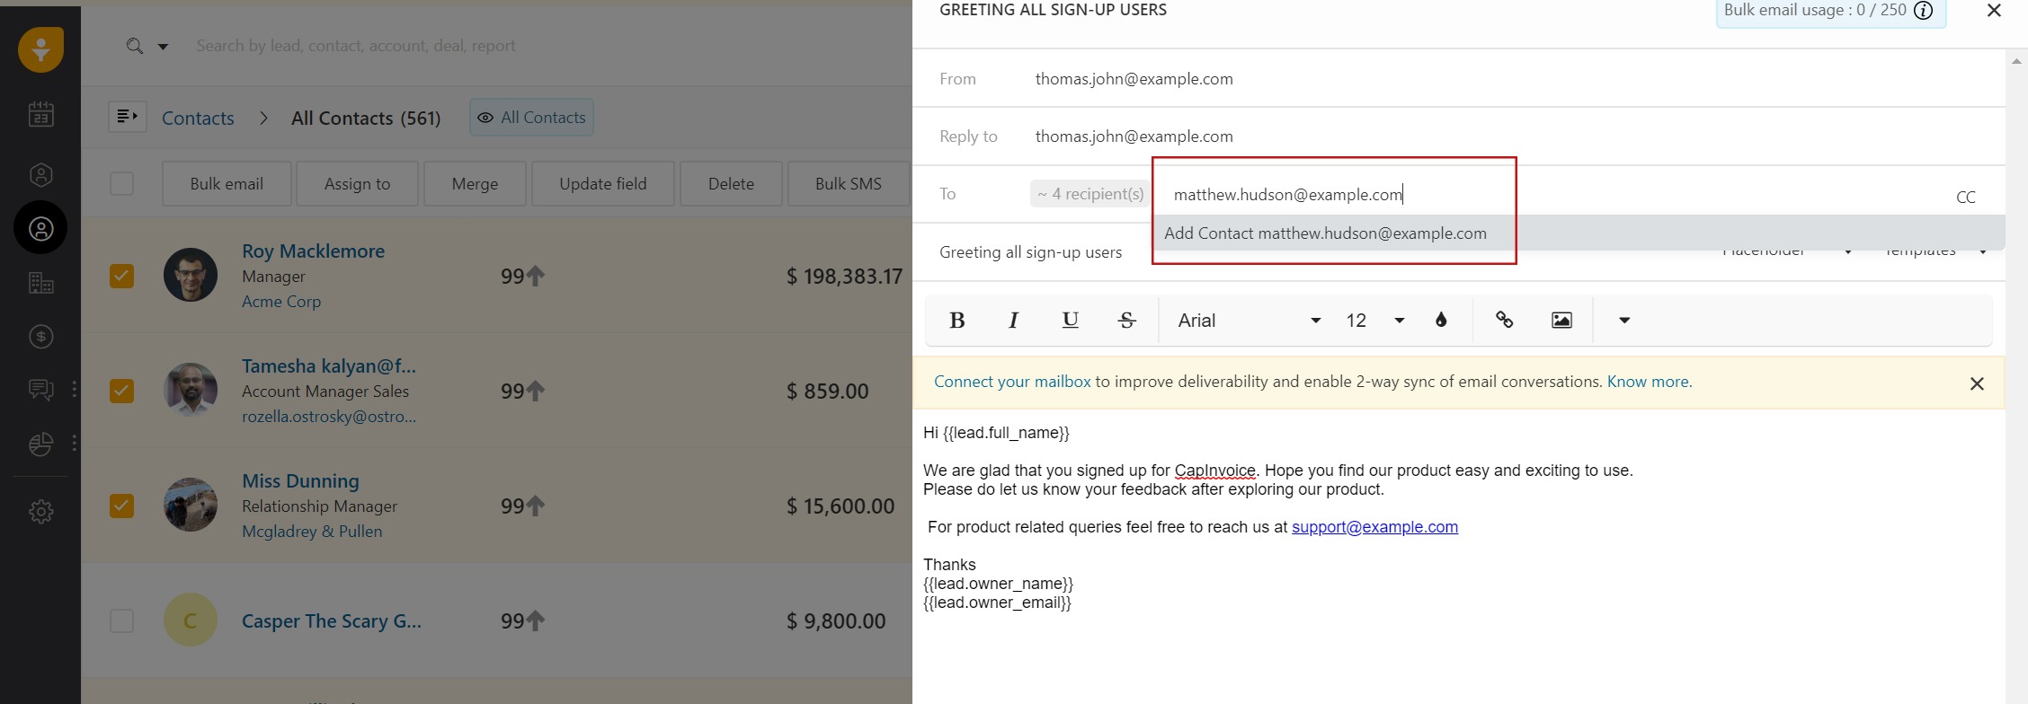Image resolution: width=2028 pixels, height=704 pixels.
Task: Expand more formatting options arrow
Action: tap(1624, 321)
